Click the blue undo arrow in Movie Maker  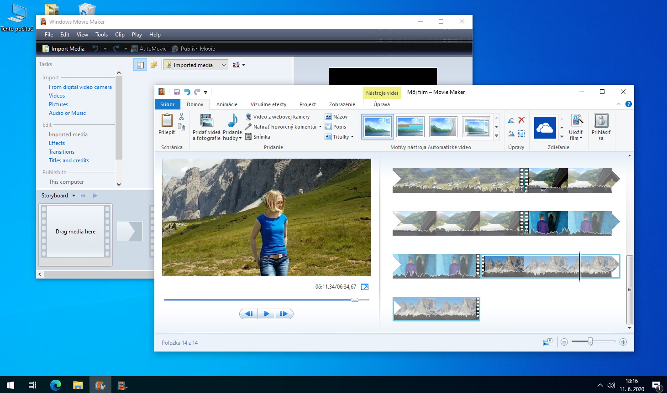[x=187, y=92]
